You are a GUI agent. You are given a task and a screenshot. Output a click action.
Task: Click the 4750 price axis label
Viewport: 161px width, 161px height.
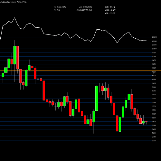click(154, 141)
